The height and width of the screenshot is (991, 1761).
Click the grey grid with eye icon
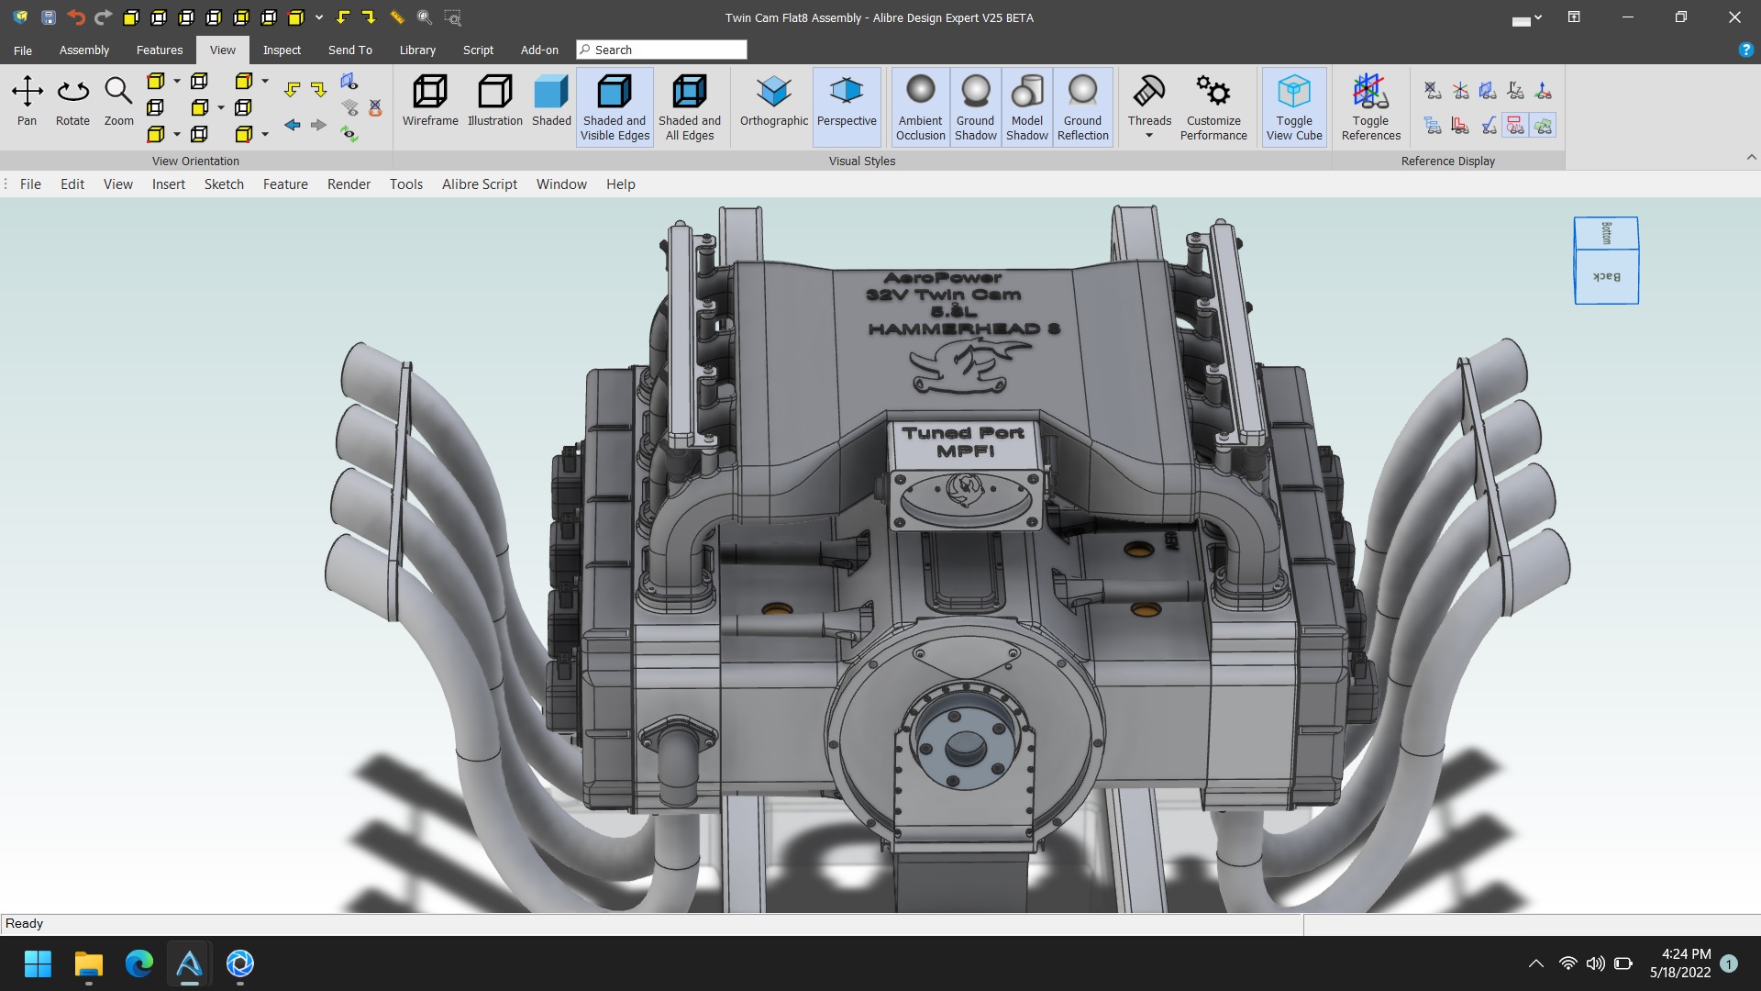[349, 107]
